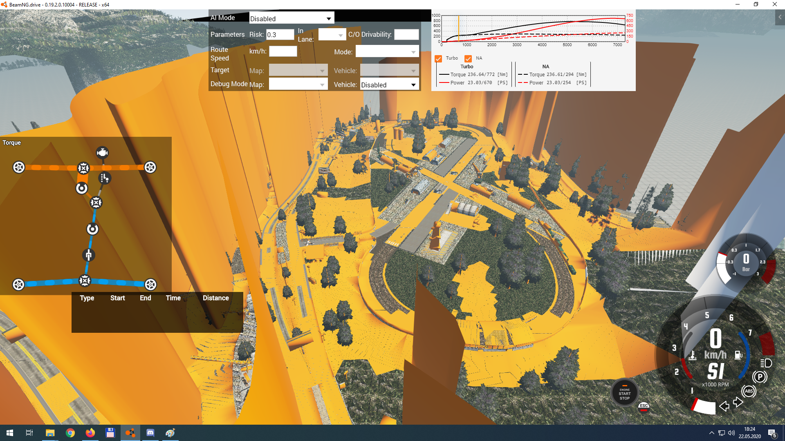Click the paint palette app in taskbar

(170, 433)
